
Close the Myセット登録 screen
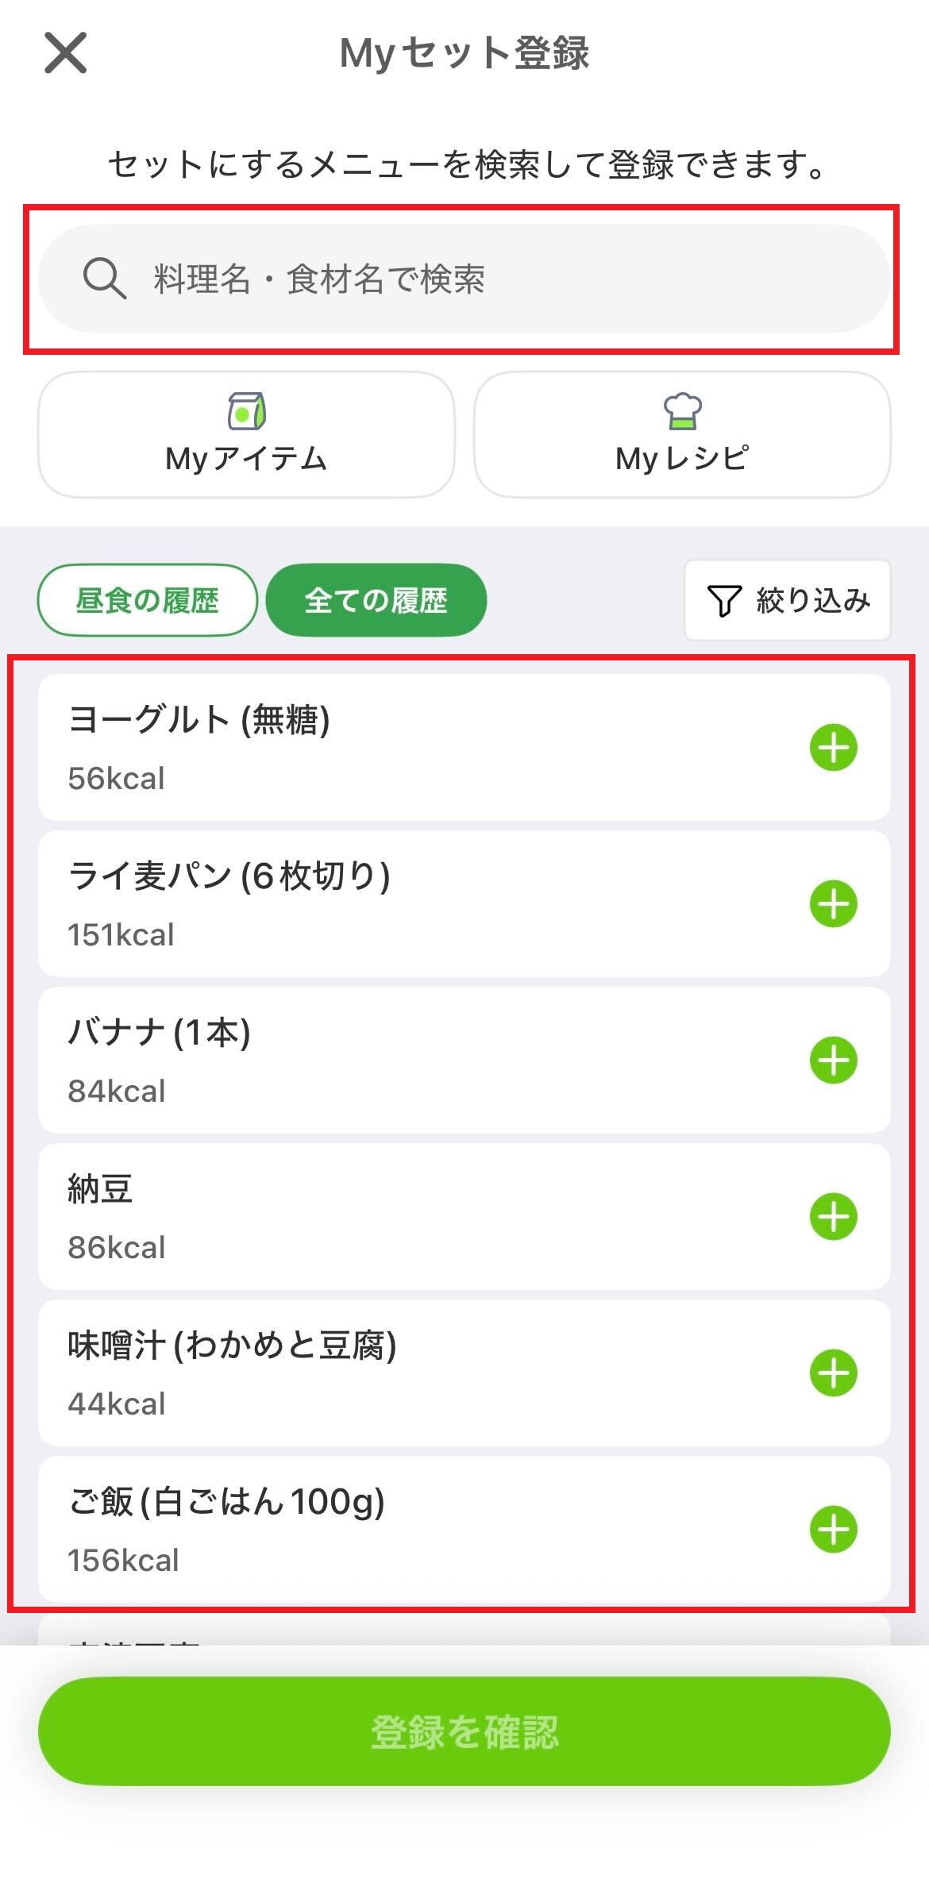point(65,53)
